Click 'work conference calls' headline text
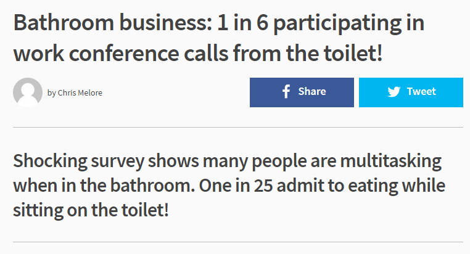The width and height of the screenshot is (470, 254). (121, 54)
